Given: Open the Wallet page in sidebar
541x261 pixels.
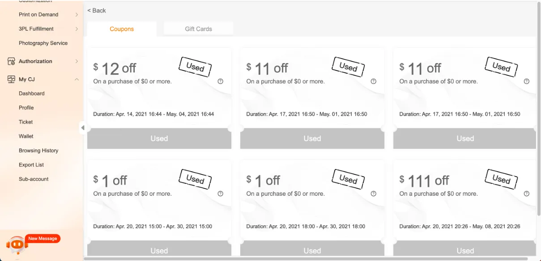Looking at the screenshot, I should (26, 136).
